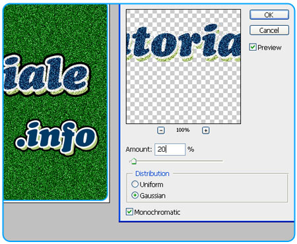
Task: Click the 'Amount:' label text
Action: 139,150
